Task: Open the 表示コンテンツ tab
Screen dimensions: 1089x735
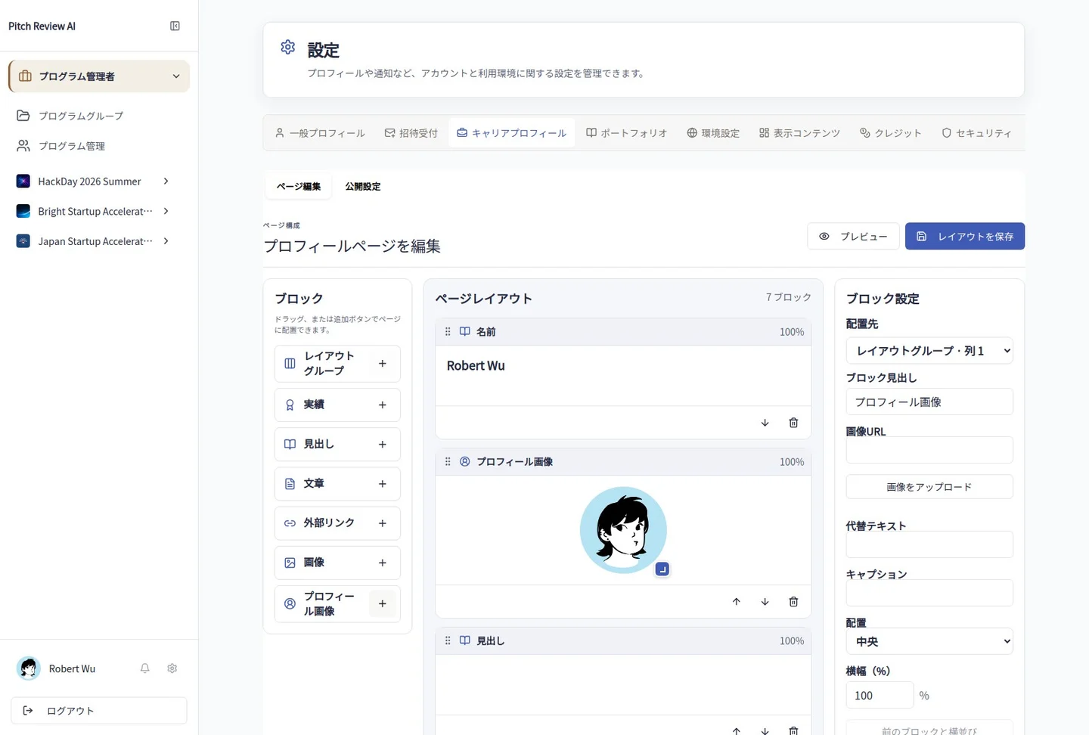Action: click(x=800, y=133)
